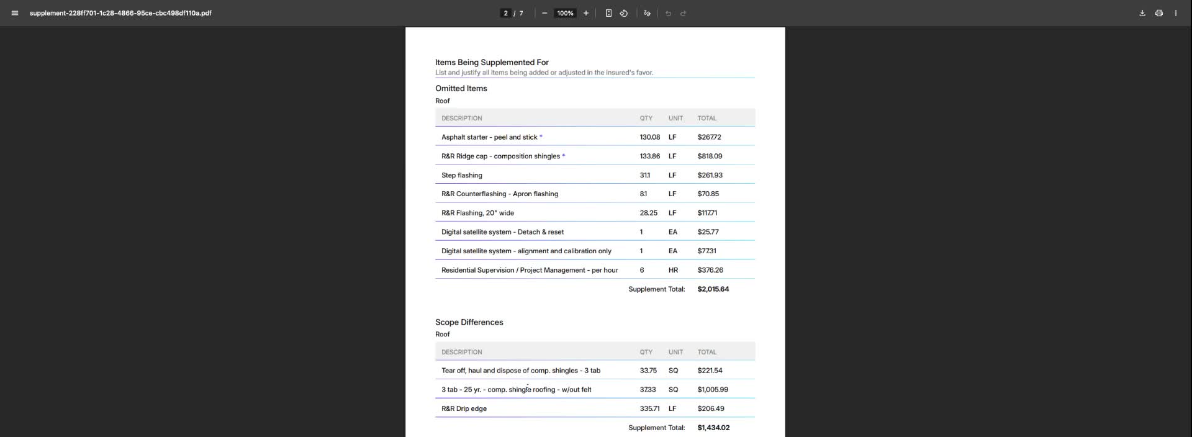Click the $2,015.64 supplement total
1192x437 pixels.
coord(713,289)
